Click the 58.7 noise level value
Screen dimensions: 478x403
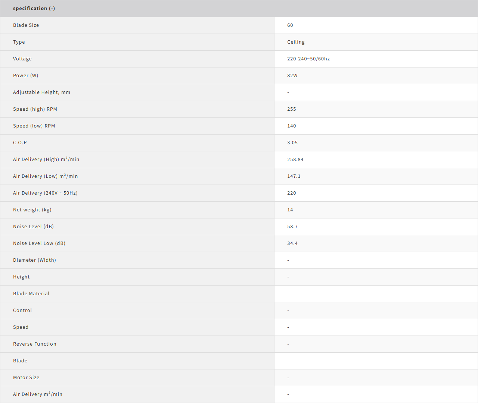click(x=292, y=227)
